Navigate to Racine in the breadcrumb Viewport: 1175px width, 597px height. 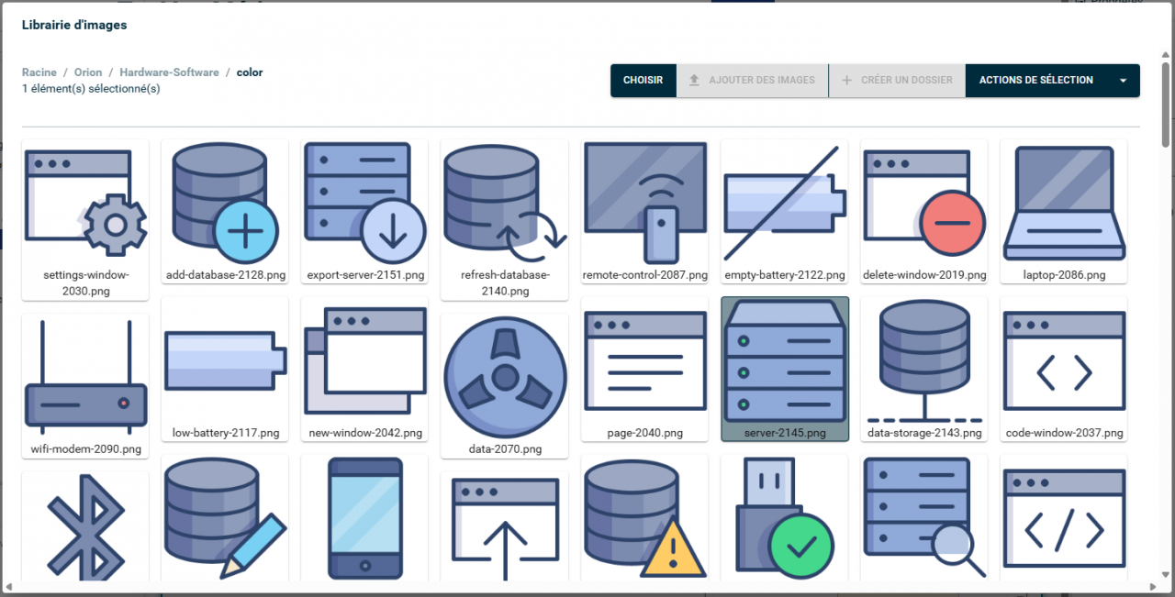pos(39,72)
